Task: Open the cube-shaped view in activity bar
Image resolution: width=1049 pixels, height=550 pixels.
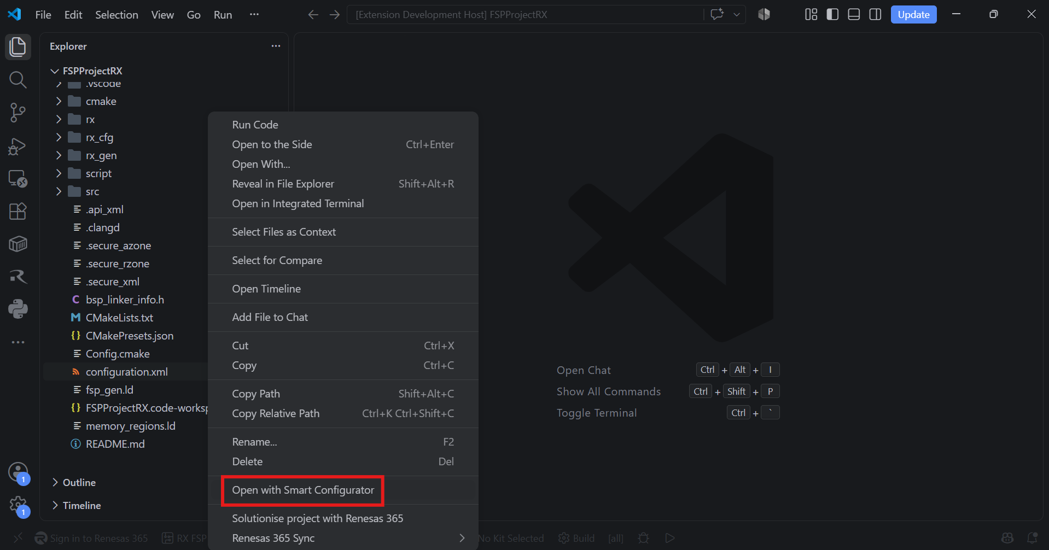Action: (x=18, y=244)
